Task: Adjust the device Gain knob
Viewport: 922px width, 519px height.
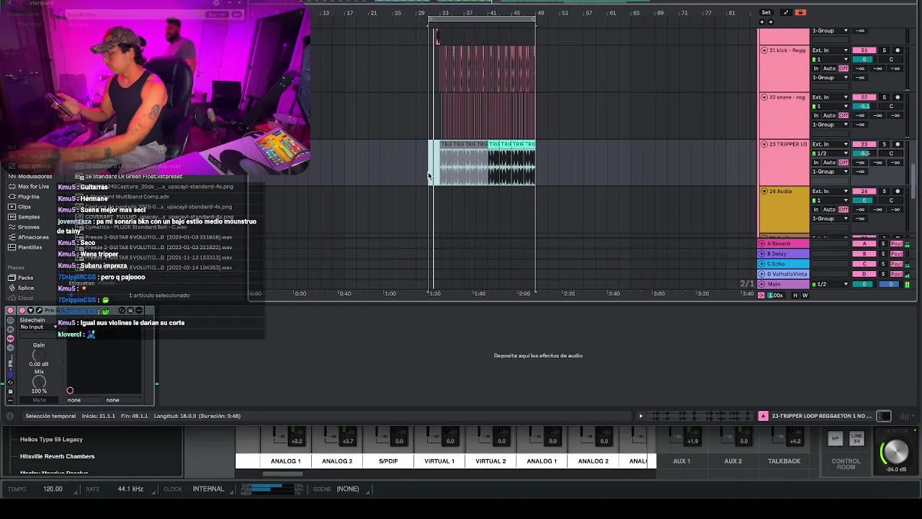Action: 39,355
